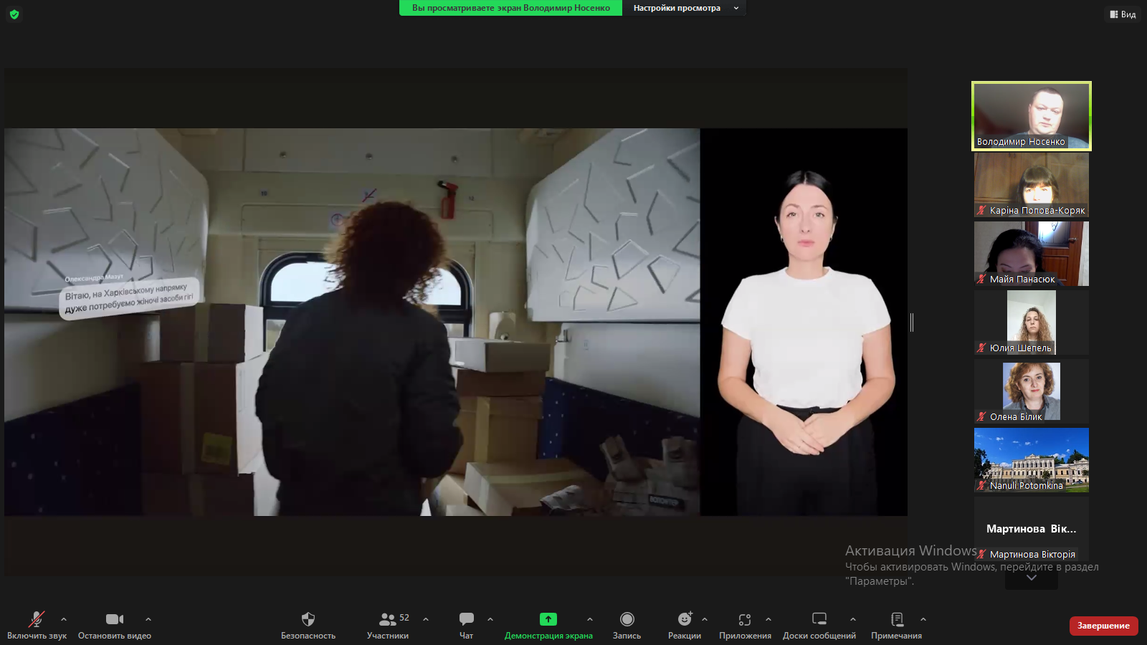The width and height of the screenshot is (1147, 645).
Task: Unmute the microphone
Action: pyautogui.click(x=37, y=619)
